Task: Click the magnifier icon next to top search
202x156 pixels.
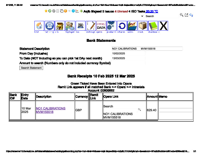Action: tap(182, 15)
